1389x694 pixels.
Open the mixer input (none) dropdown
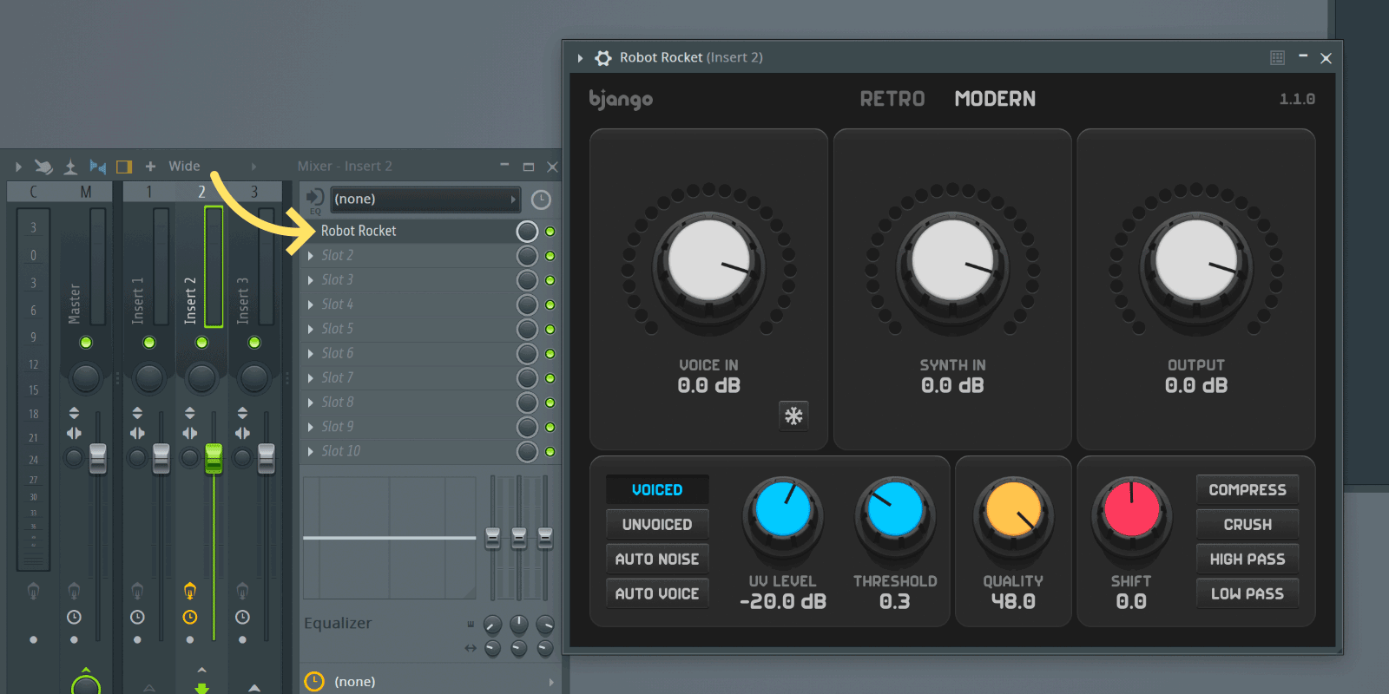pyautogui.click(x=425, y=200)
